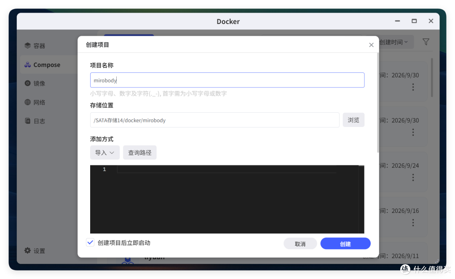Open the more menu for the 2026/9/16 project
The height and width of the screenshot is (279, 455).
coord(413,223)
